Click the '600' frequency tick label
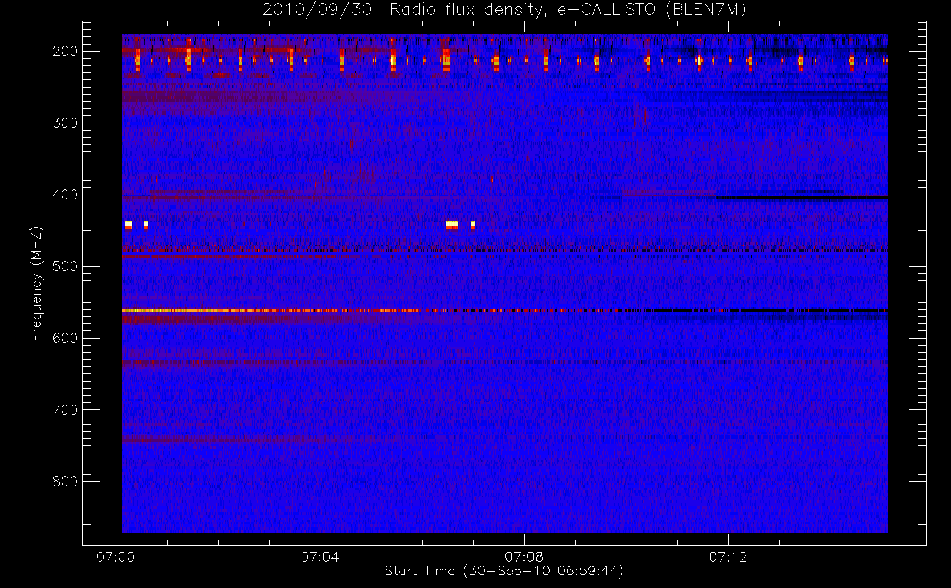951x588 pixels. coord(65,338)
